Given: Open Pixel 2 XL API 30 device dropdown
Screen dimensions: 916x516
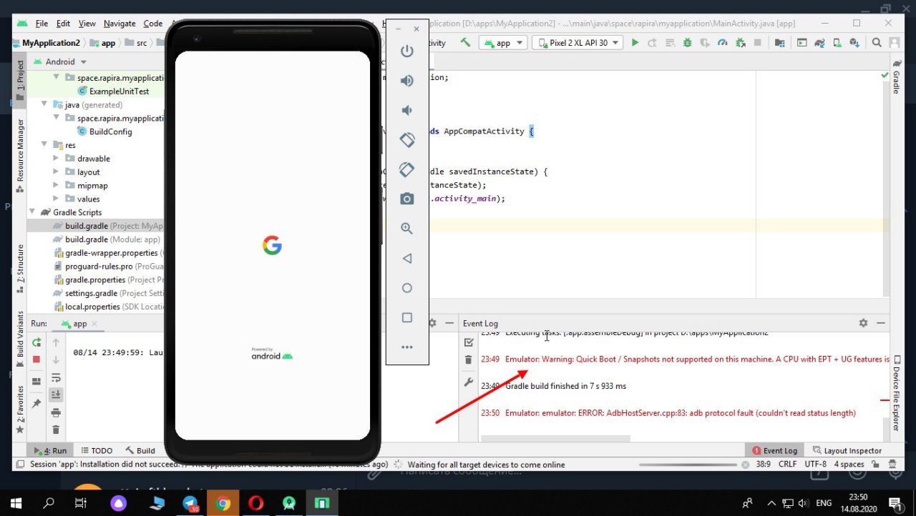Looking at the screenshot, I should click(x=578, y=43).
